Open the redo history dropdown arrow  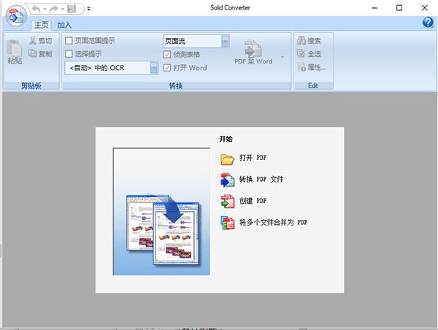62,9
